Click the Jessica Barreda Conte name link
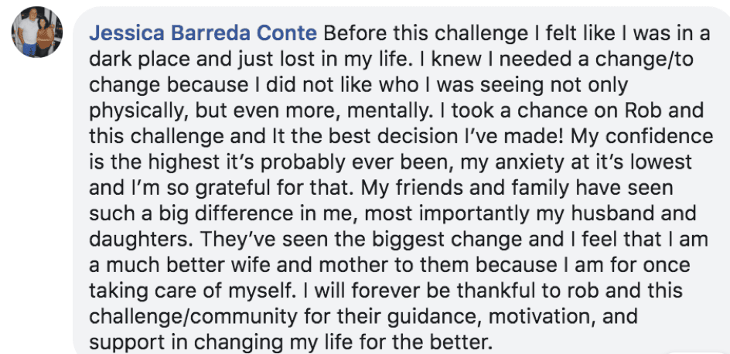The width and height of the screenshot is (730, 354). tap(203, 33)
